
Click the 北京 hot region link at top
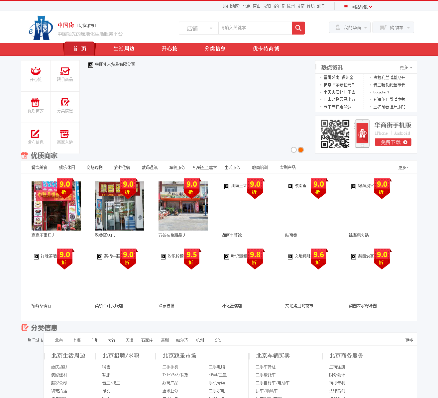247,6
